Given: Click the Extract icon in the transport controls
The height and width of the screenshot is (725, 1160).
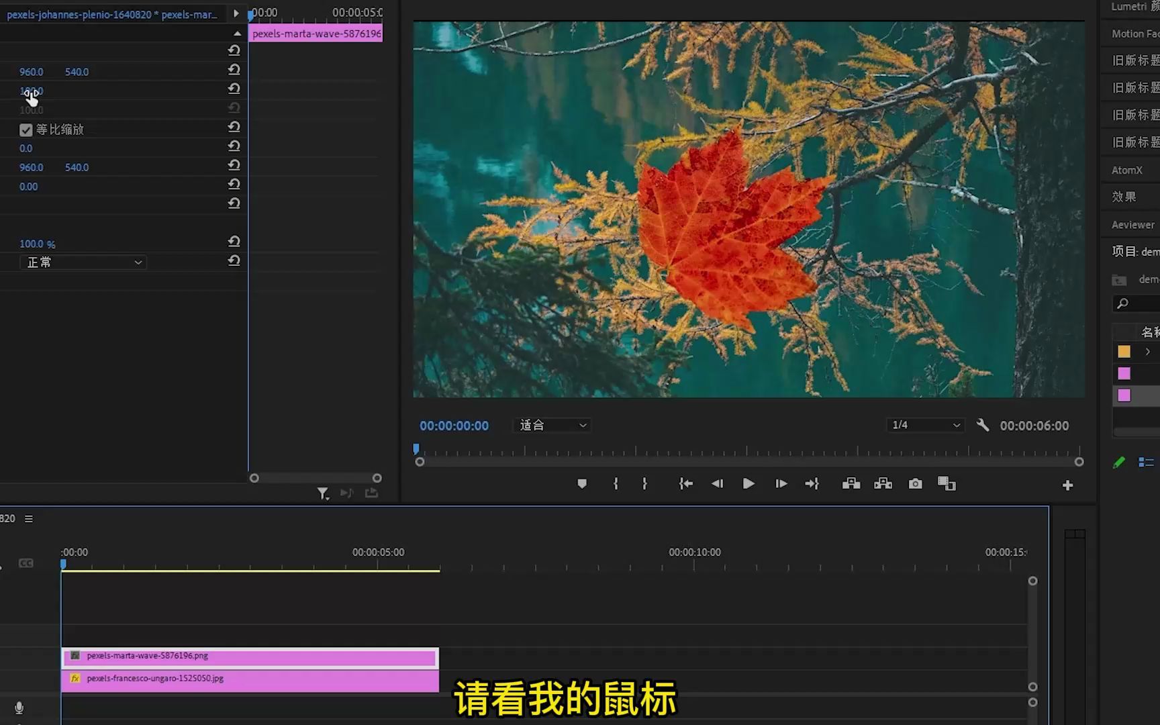Looking at the screenshot, I should click(883, 483).
